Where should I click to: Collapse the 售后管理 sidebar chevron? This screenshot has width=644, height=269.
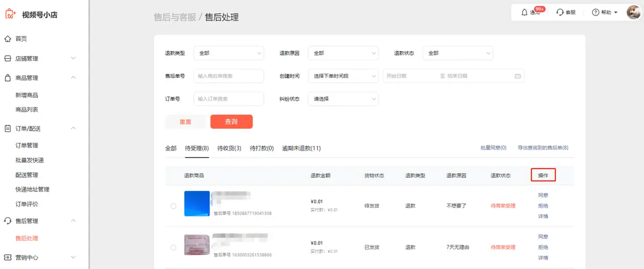(74, 221)
